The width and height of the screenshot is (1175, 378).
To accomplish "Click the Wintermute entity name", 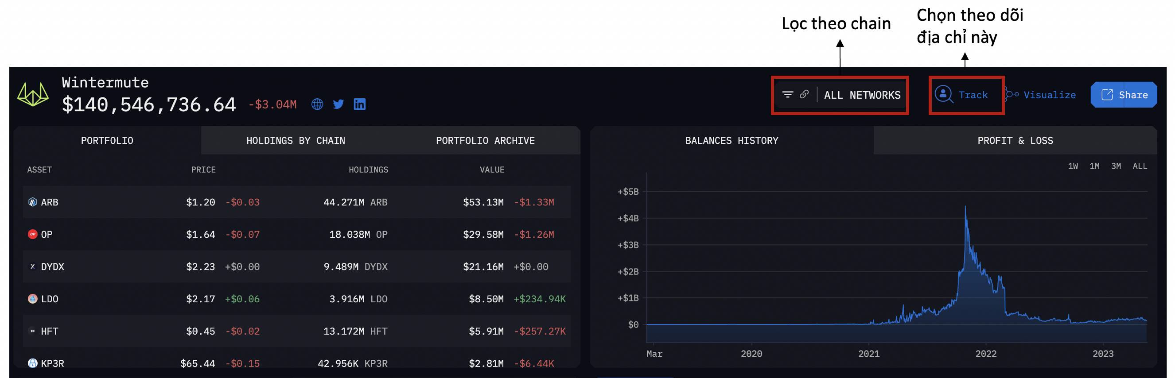I will tap(105, 82).
